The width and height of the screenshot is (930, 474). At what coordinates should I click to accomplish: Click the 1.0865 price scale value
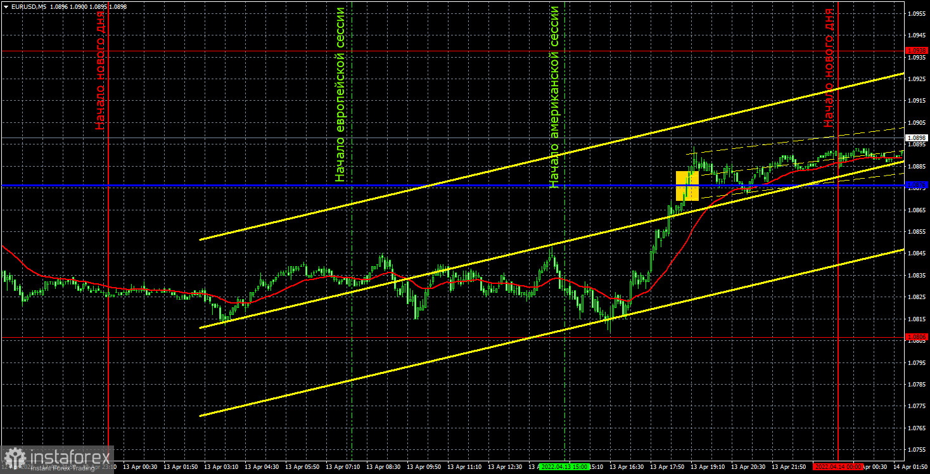(x=917, y=210)
